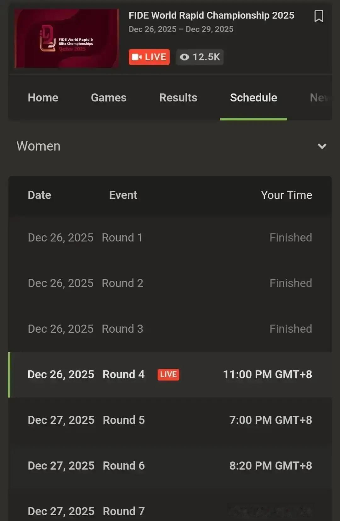
Task: Bookmark the FIDE World Rapid Championship event
Action: 319,16
